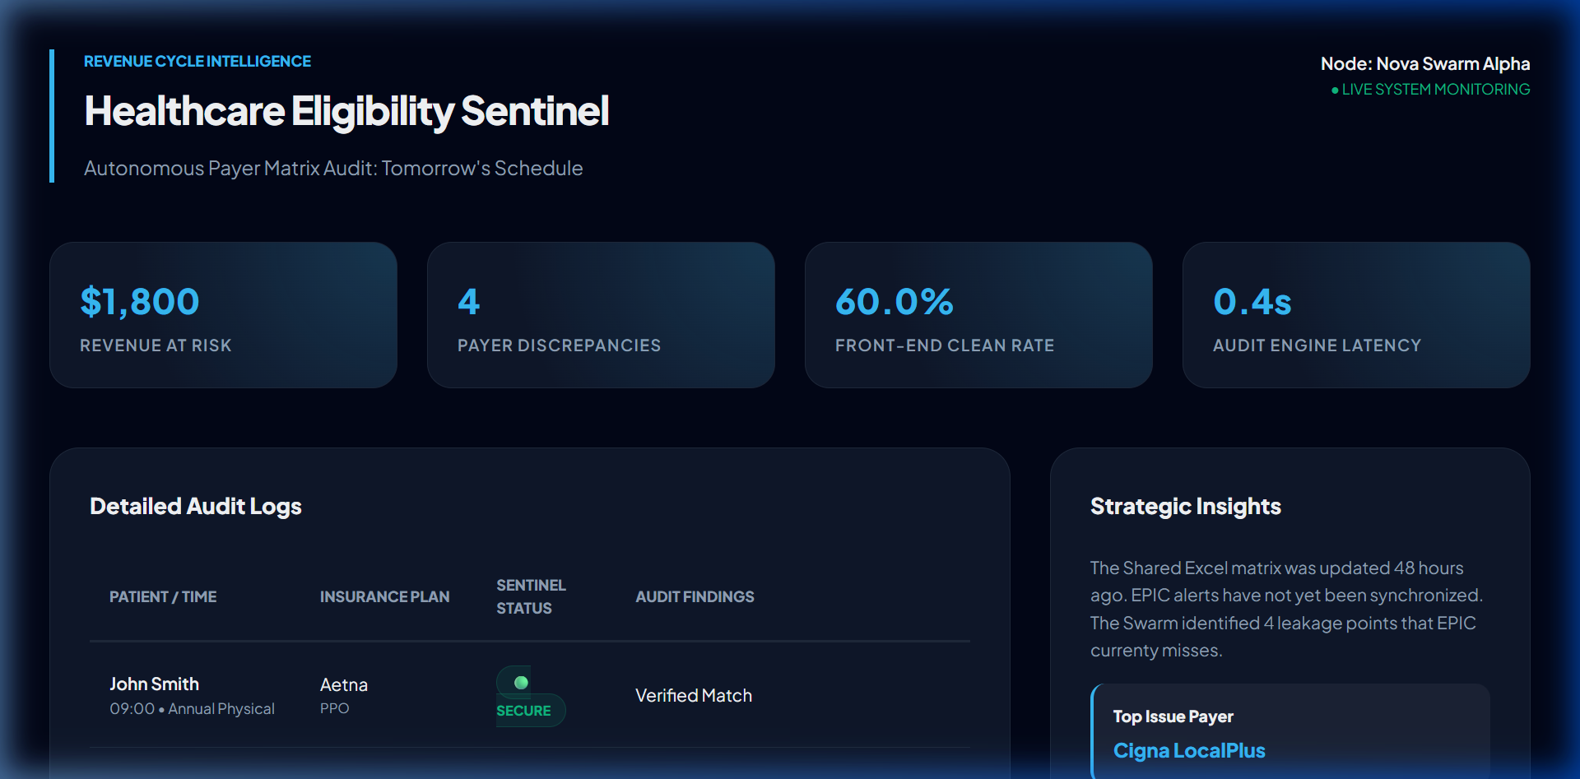Enable monitoring via the LIVE SYSTEM MONITORING toggle
The image size is (1580, 779).
click(x=1436, y=90)
